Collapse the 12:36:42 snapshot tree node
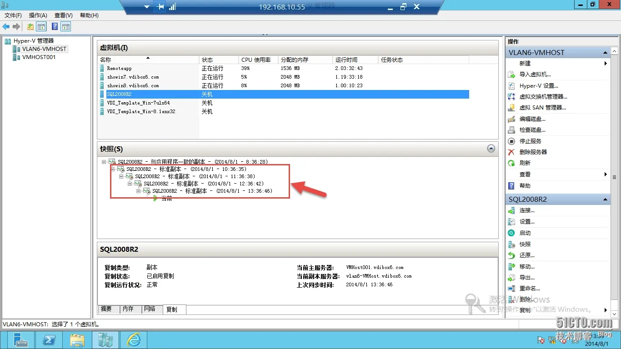Screen dimensions: 621x349 pos(130,184)
